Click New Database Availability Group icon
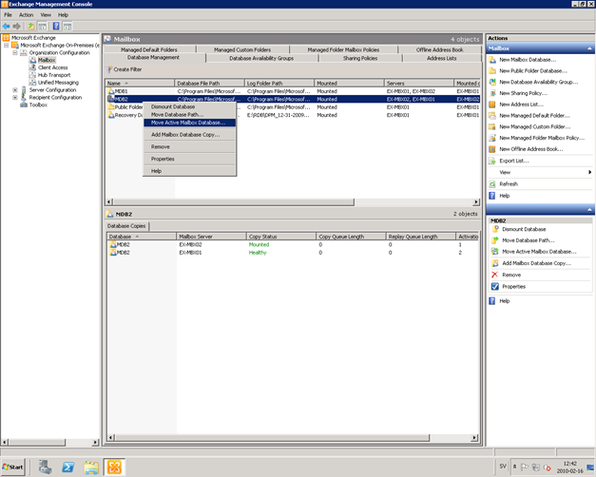596x477 pixels. click(492, 82)
